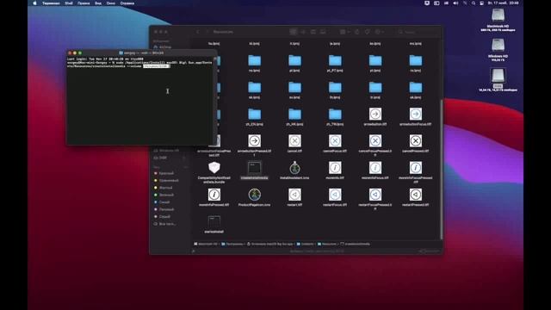Go forward in Finder window
Image resolution: width=551 pixels, height=310 pixels.
(x=207, y=32)
